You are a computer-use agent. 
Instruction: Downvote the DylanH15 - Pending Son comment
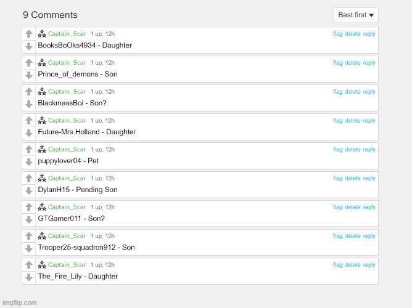point(28,191)
